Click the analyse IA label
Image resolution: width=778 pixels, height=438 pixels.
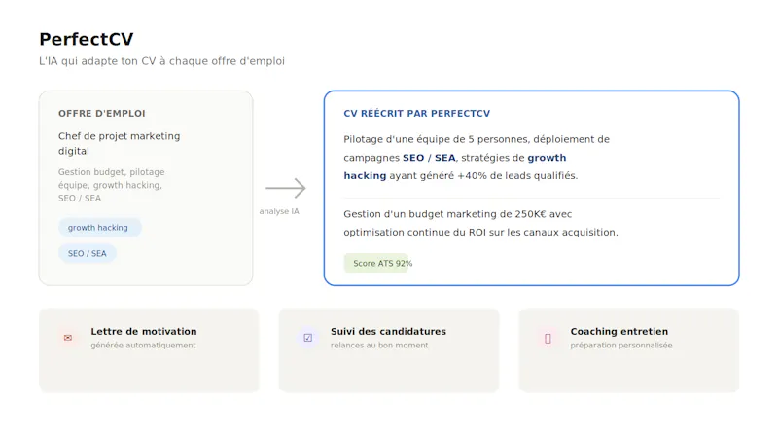pos(279,211)
